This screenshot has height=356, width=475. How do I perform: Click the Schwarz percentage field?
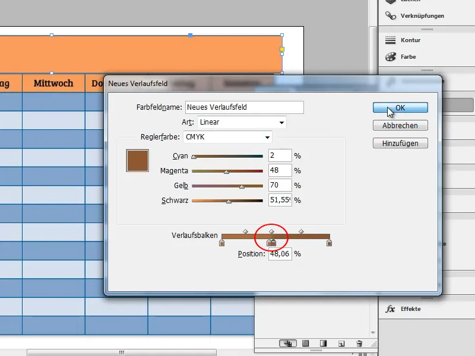pos(280,200)
